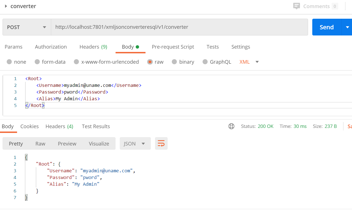Switch to Raw response view
The image size is (352, 210).
coord(40,143)
